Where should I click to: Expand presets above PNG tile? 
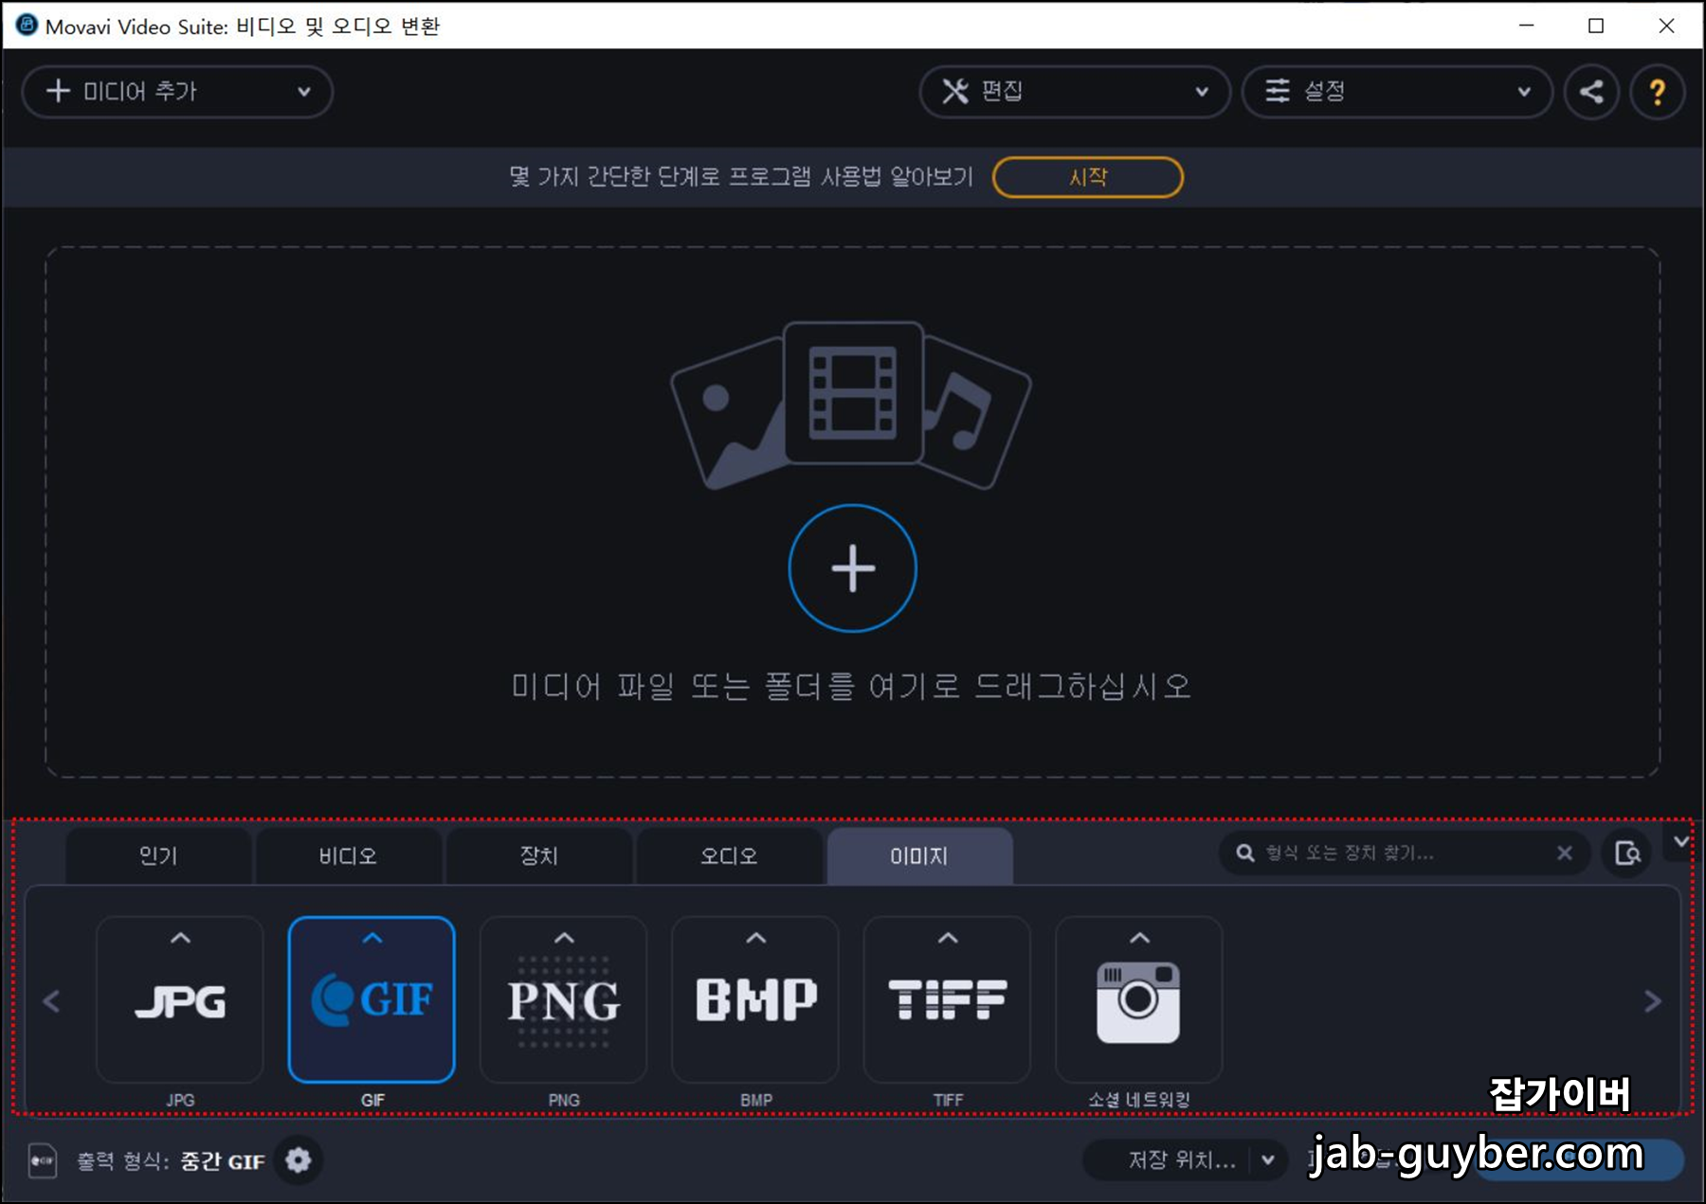point(564,939)
